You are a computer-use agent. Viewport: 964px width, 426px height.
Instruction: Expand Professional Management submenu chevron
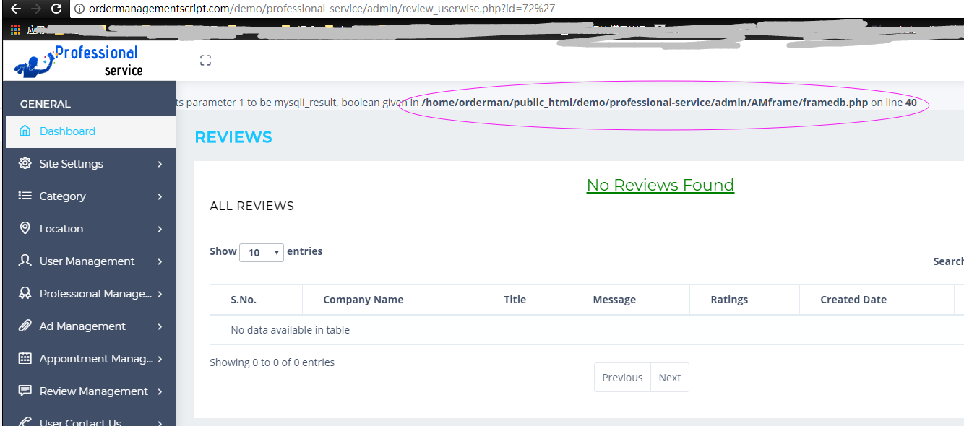coord(160,294)
